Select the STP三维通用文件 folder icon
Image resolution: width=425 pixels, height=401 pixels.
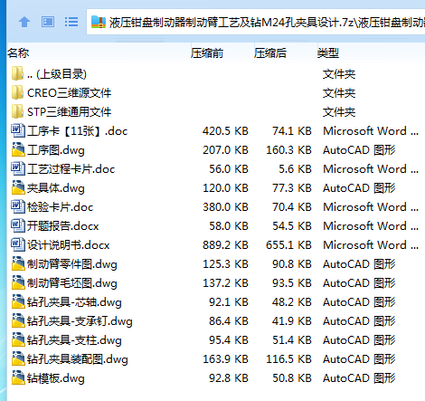[17, 111]
